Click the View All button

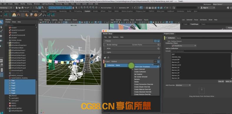click(221, 81)
